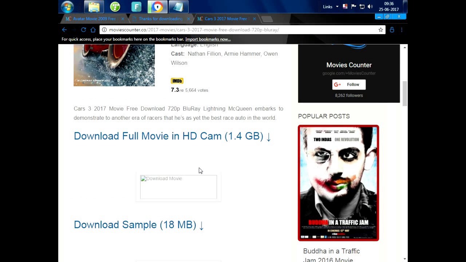Go back to the previous page
466x262 pixels.
tap(64, 30)
